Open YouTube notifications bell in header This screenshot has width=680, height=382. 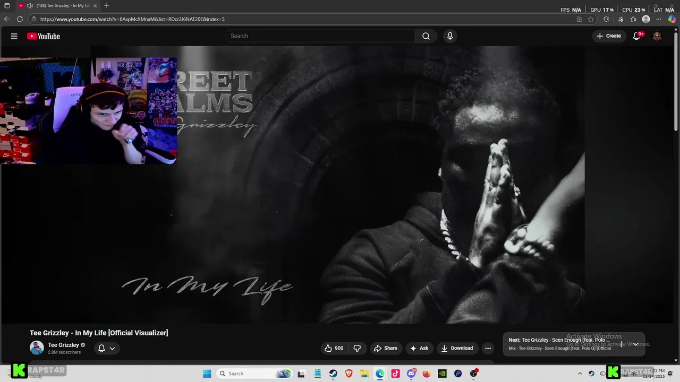[x=637, y=36]
